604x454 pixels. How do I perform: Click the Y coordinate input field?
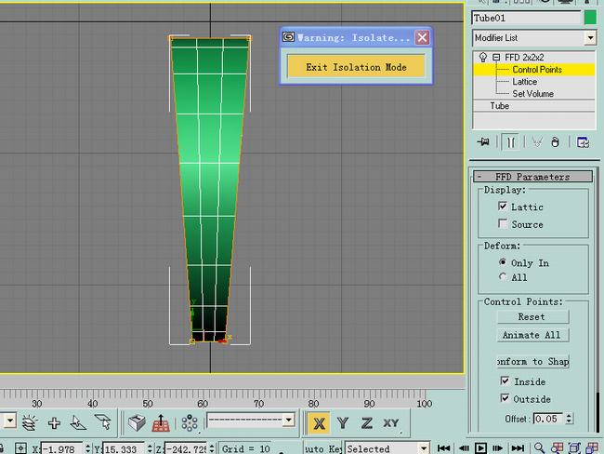point(124,448)
